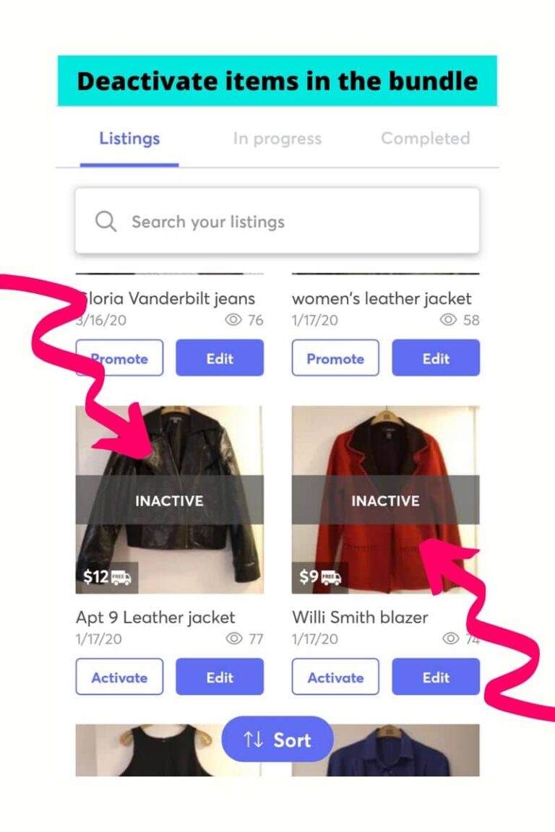
Task: Click the eye icon showing 58 views
Action: click(449, 320)
